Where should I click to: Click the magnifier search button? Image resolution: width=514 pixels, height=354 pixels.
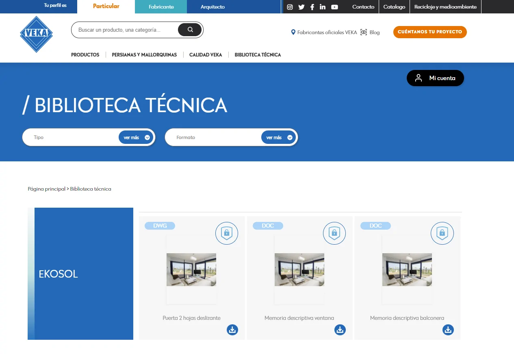[x=190, y=30]
